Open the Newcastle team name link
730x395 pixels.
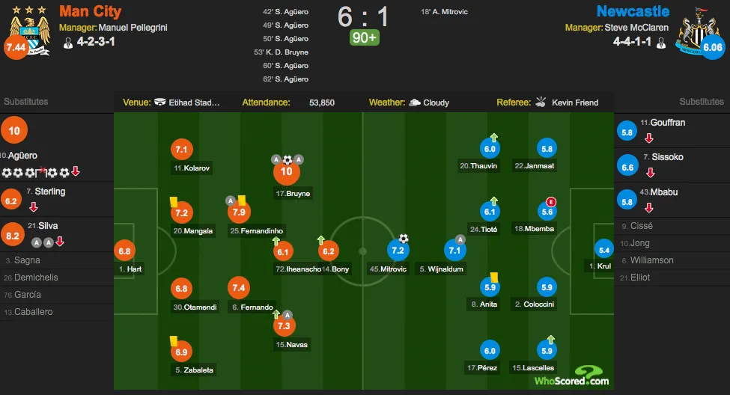(633, 11)
